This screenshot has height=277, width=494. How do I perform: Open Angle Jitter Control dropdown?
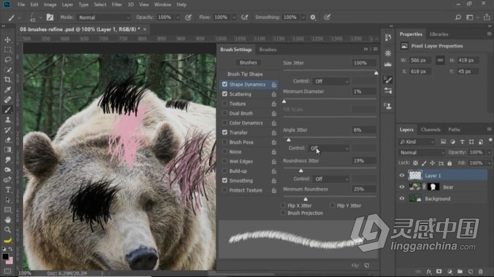pos(329,148)
